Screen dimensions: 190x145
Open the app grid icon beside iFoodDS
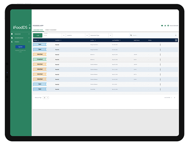click(x=29, y=28)
